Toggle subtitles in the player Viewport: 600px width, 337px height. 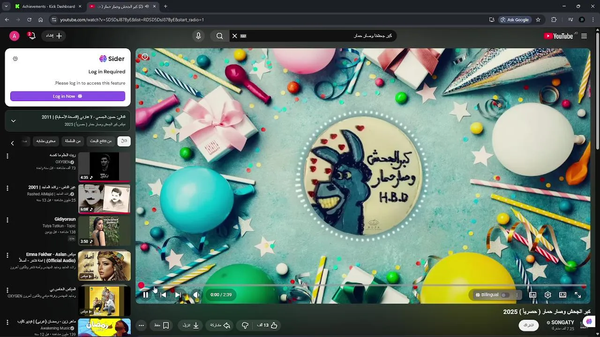point(533,295)
